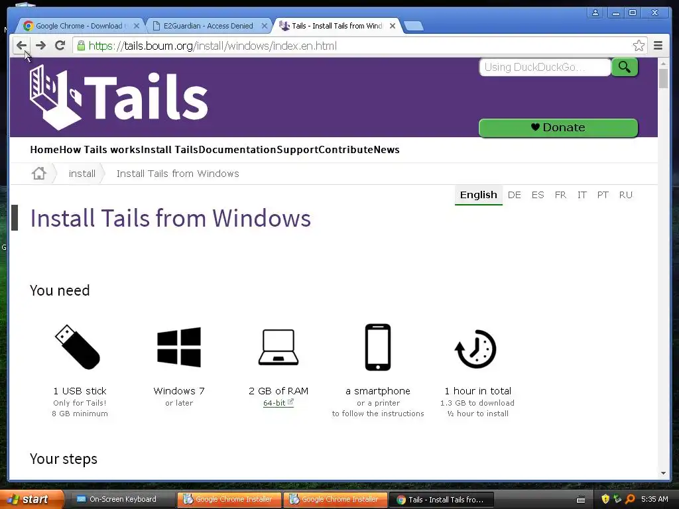Image resolution: width=679 pixels, height=509 pixels.
Task: Click the scrollbar up arrow
Action: click(x=663, y=64)
